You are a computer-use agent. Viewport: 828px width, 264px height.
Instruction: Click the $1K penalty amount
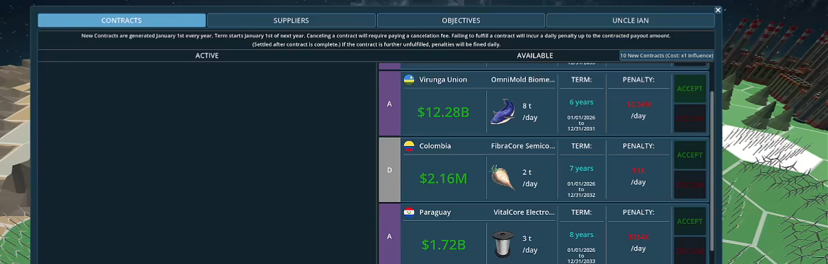[x=638, y=171]
